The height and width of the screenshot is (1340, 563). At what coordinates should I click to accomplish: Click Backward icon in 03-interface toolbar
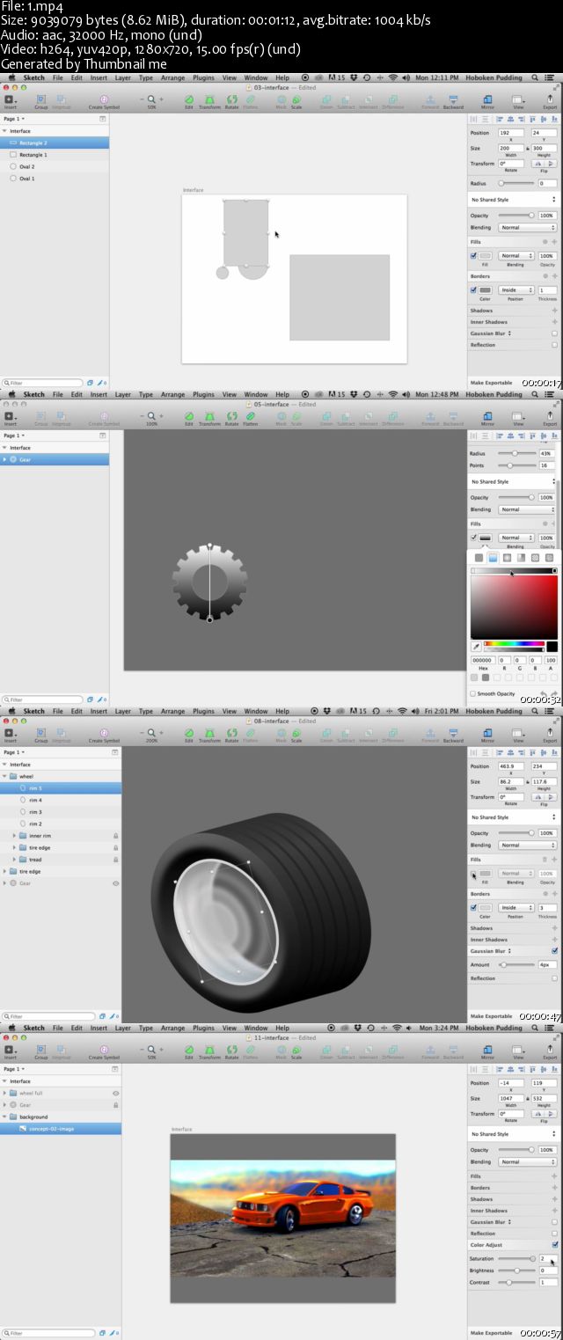click(453, 100)
